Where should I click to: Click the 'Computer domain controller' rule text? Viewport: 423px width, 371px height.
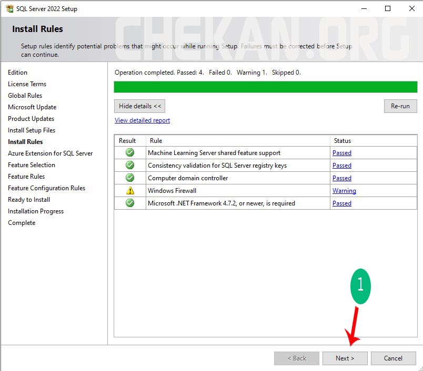(188, 178)
